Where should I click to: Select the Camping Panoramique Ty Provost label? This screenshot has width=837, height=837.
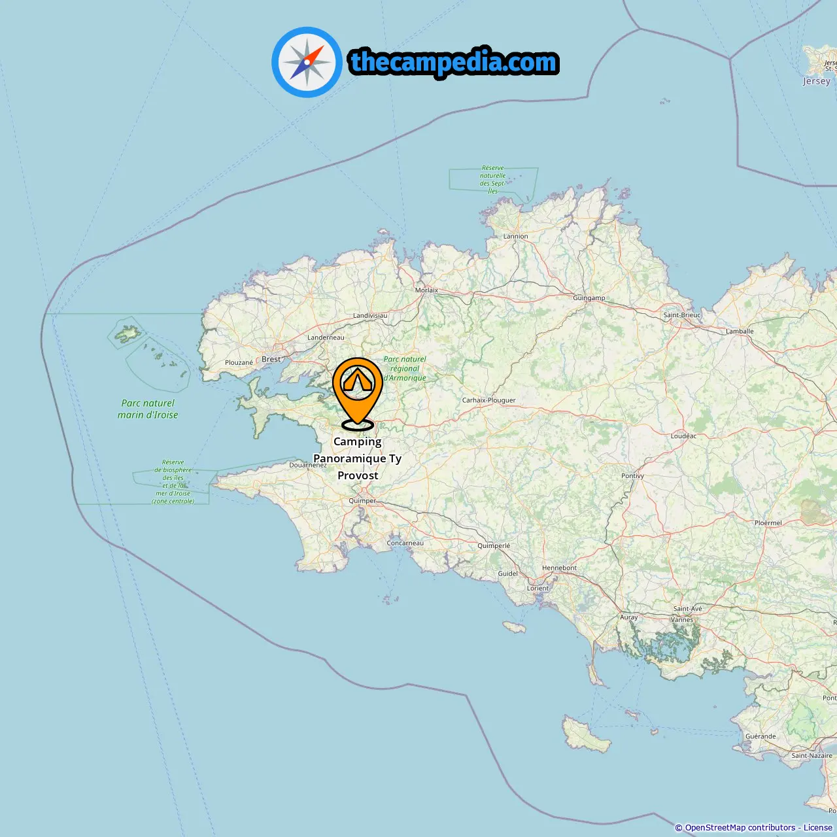pyautogui.click(x=358, y=458)
